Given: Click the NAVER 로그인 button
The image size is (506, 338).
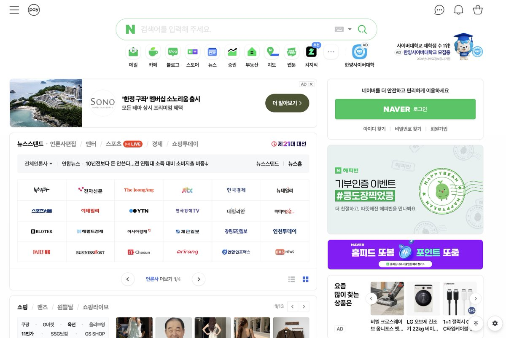Looking at the screenshot, I should tap(405, 109).
